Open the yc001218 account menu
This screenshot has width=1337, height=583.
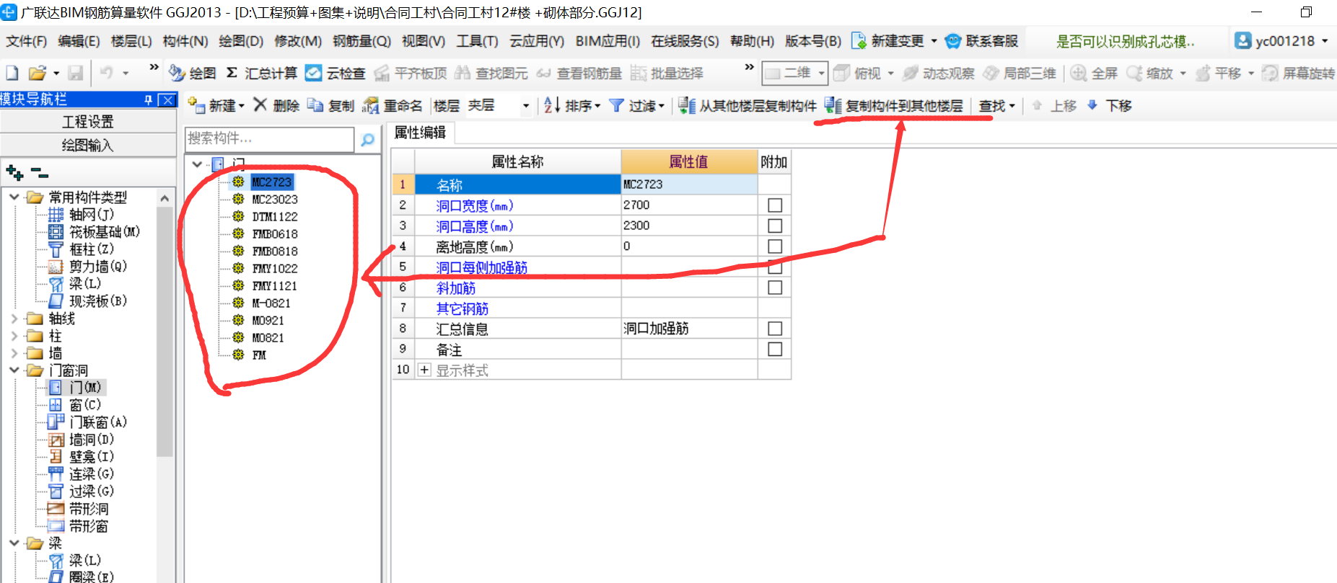pos(1281,41)
